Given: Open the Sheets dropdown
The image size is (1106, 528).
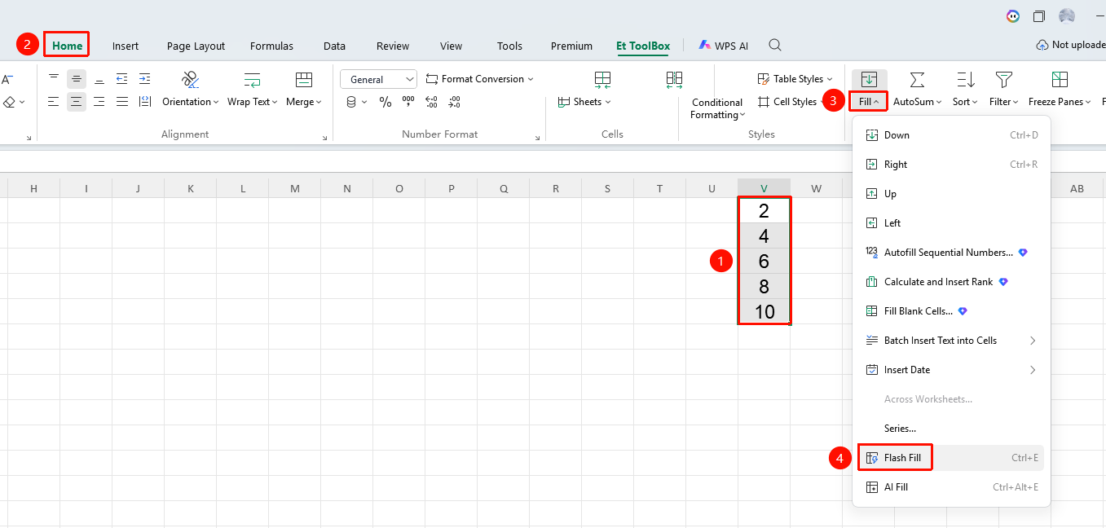Looking at the screenshot, I should pyautogui.click(x=584, y=102).
